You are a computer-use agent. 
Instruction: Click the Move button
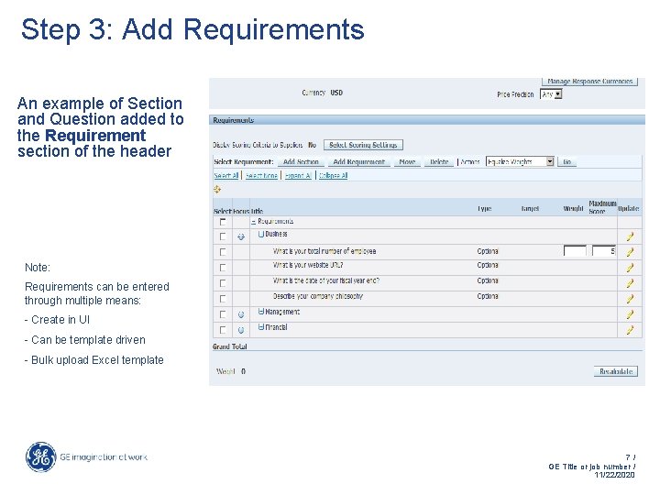point(407,161)
